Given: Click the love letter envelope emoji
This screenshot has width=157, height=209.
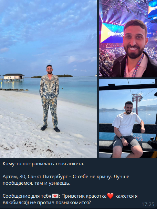Looking at the screenshot, I should point(55,196).
